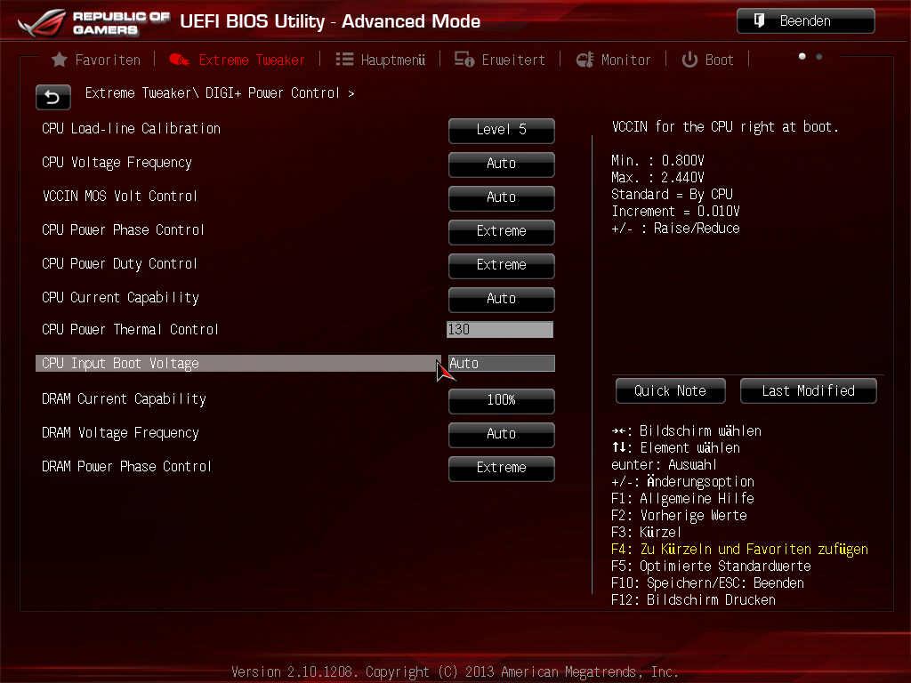Viewport: 911px width, 683px height.
Task: Switch to the Extreme Tweaker tab
Action: tap(237, 60)
